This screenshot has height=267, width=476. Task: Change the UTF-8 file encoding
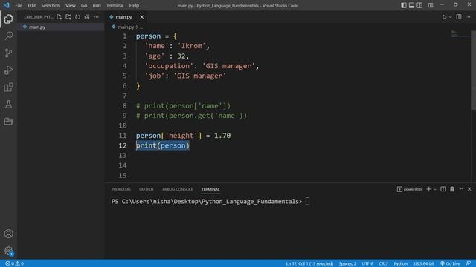pos(367,263)
